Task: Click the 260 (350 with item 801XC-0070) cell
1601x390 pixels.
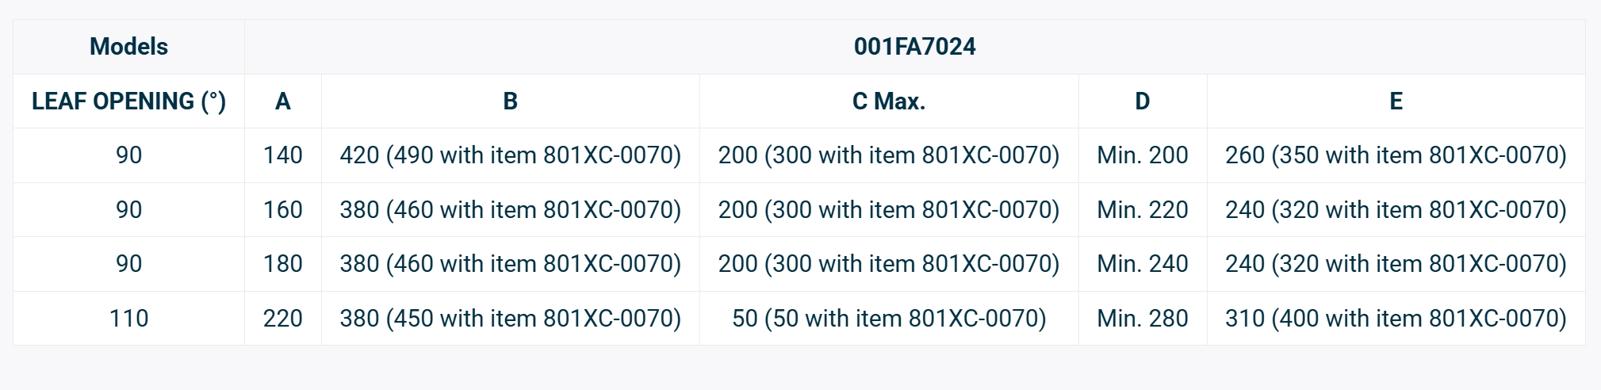Action: 1396,155
